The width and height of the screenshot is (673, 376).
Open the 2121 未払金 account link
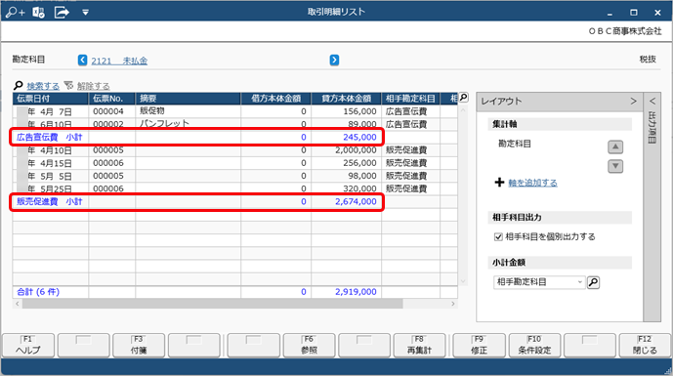(119, 61)
